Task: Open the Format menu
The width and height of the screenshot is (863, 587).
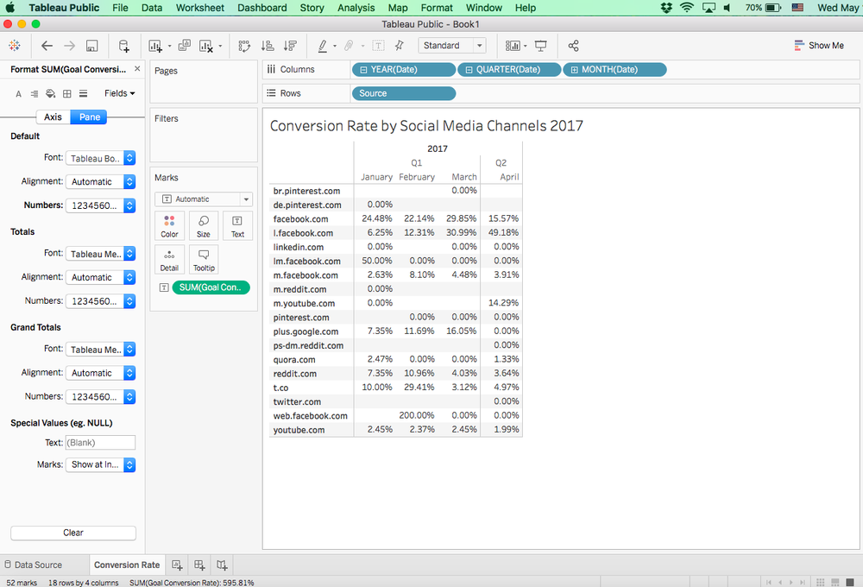Action: 437,8
